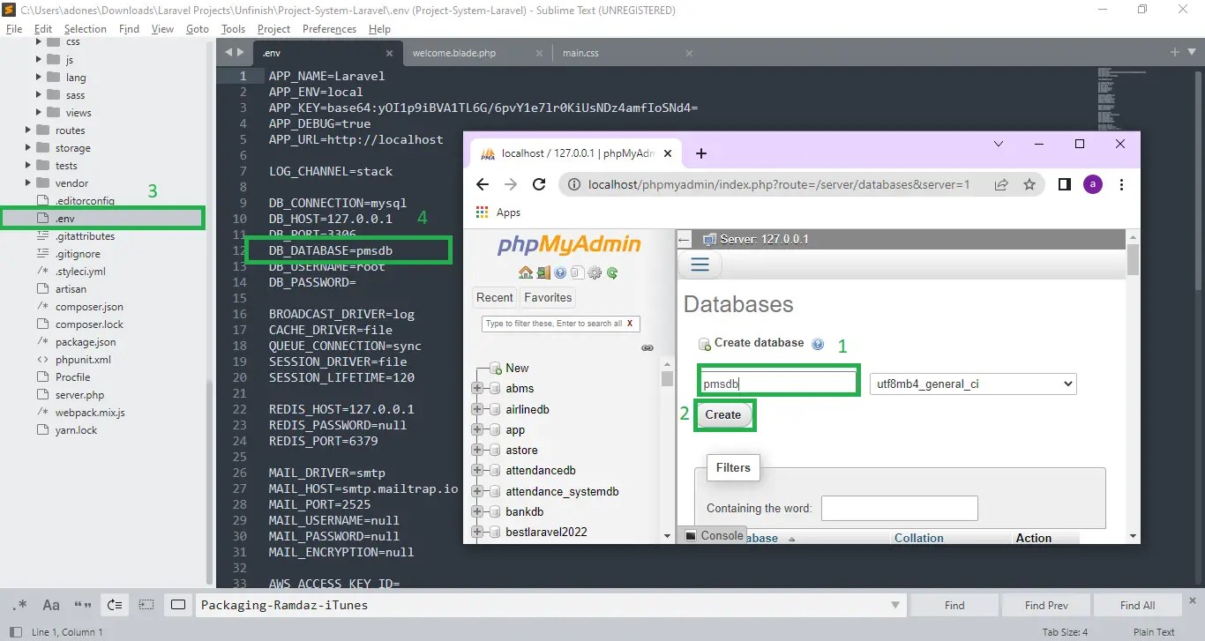
Task: Click the log out door icon in phpMyAdmin
Action: pos(543,272)
